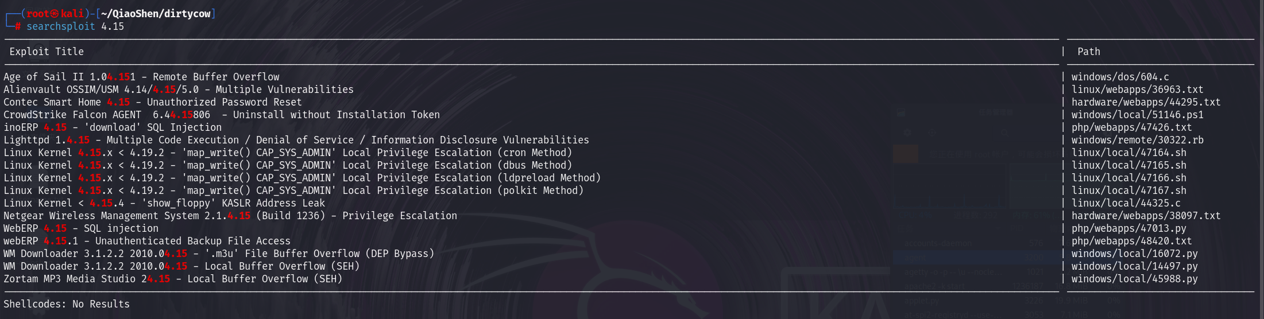
Task: Click the path windows/dos/604.c
Action: click(x=1120, y=77)
